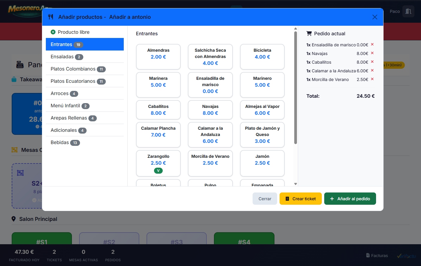The width and height of the screenshot is (421, 266).
Task: Click the down arrow on the product list scrollbar
Action: [295, 184]
